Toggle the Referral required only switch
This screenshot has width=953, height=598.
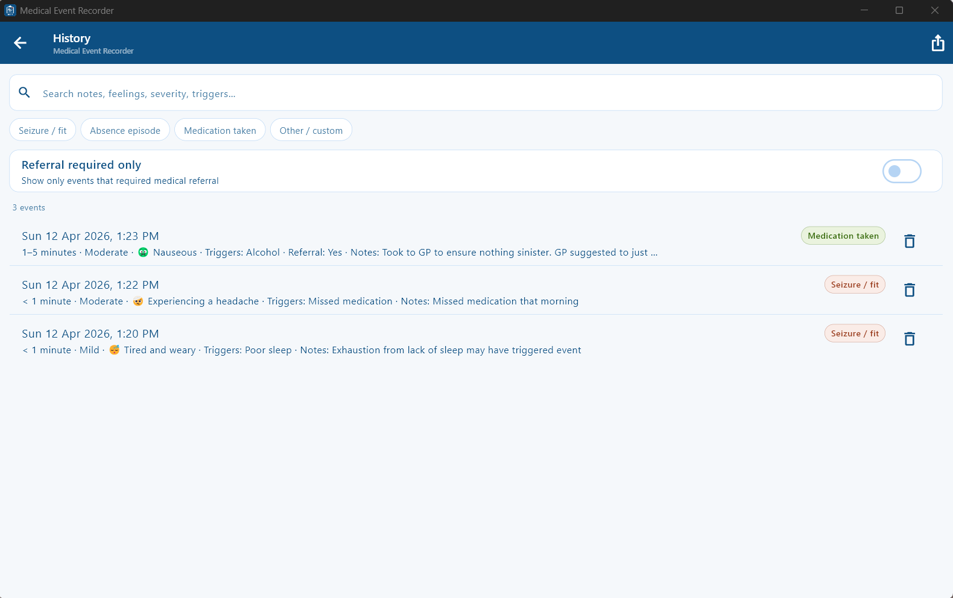[x=901, y=171]
